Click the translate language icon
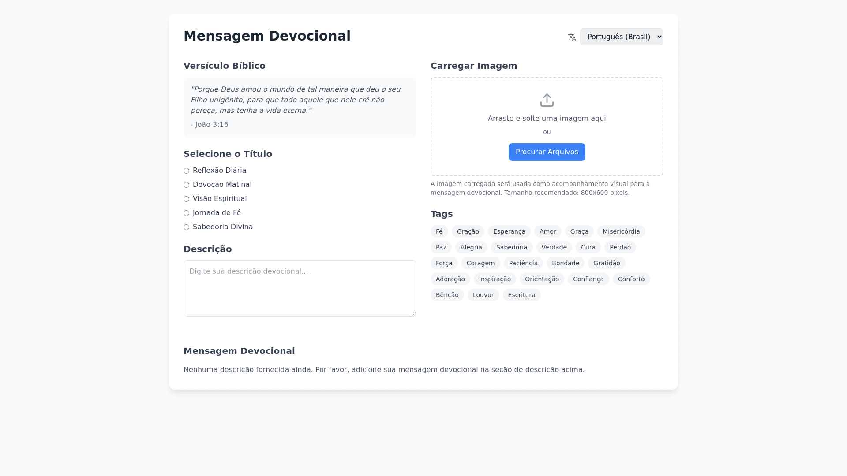The width and height of the screenshot is (847, 476). (x=572, y=37)
